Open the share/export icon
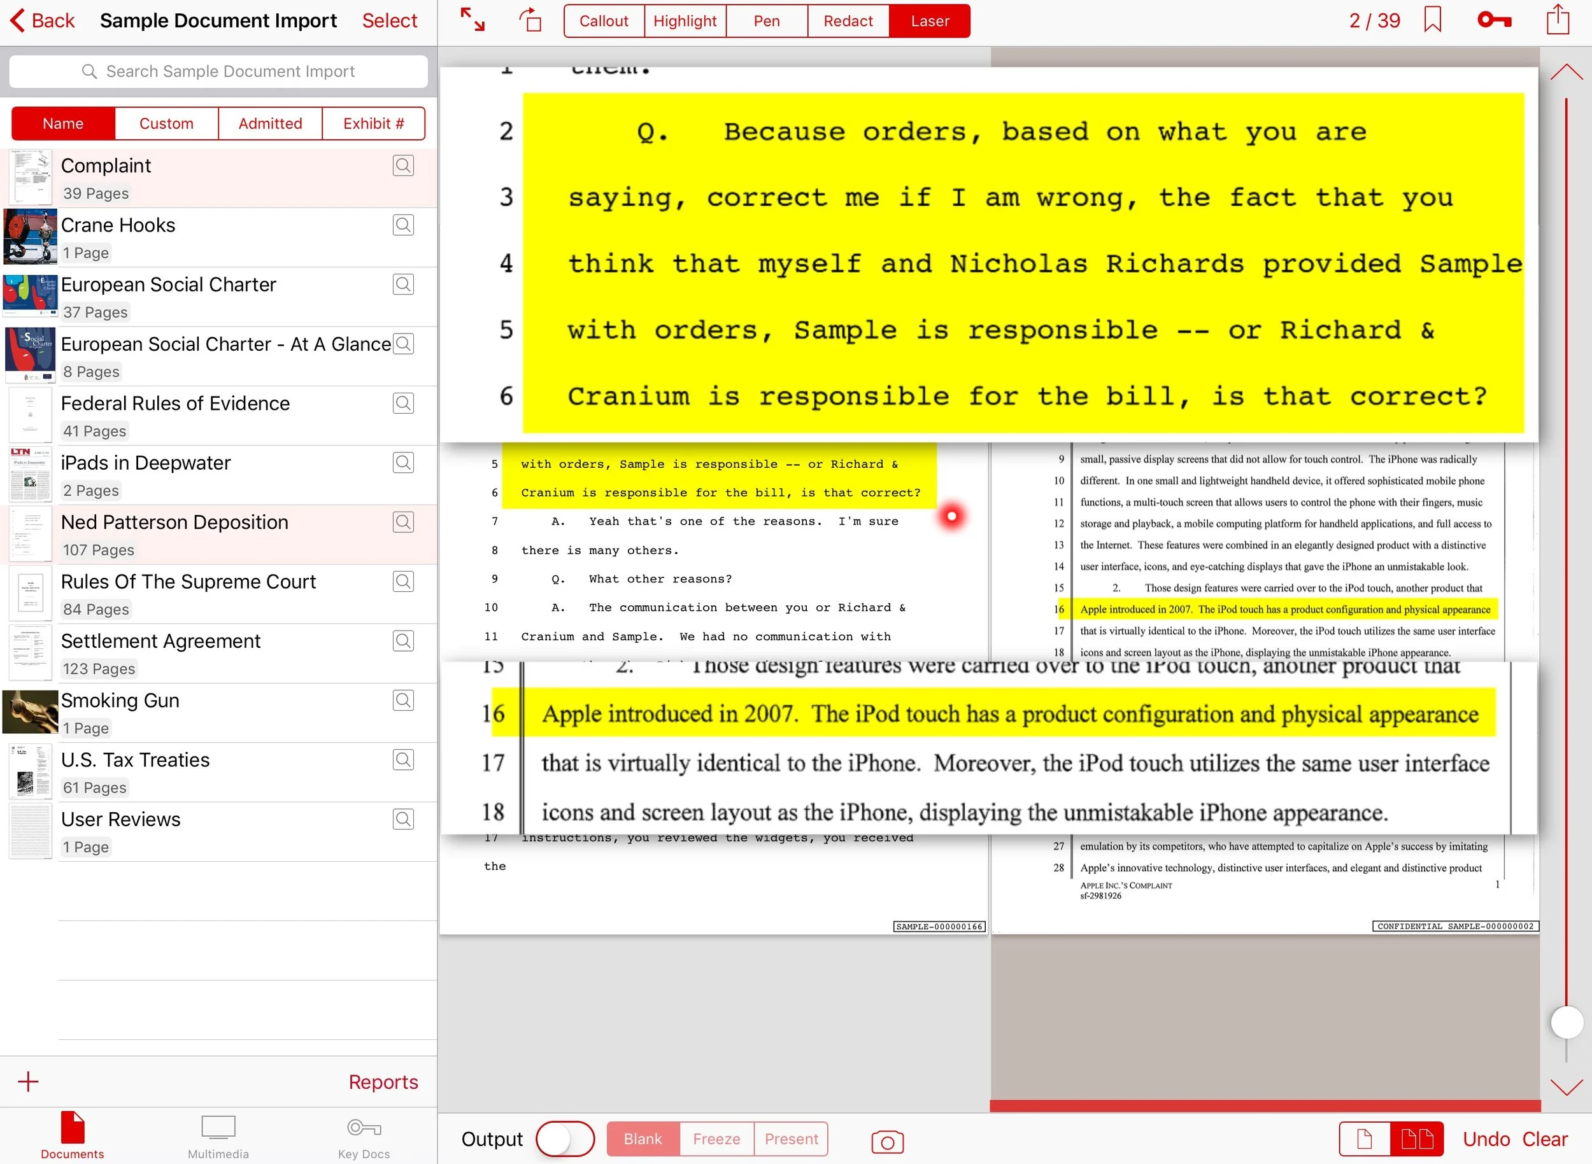The image size is (1592, 1164). (x=1558, y=18)
